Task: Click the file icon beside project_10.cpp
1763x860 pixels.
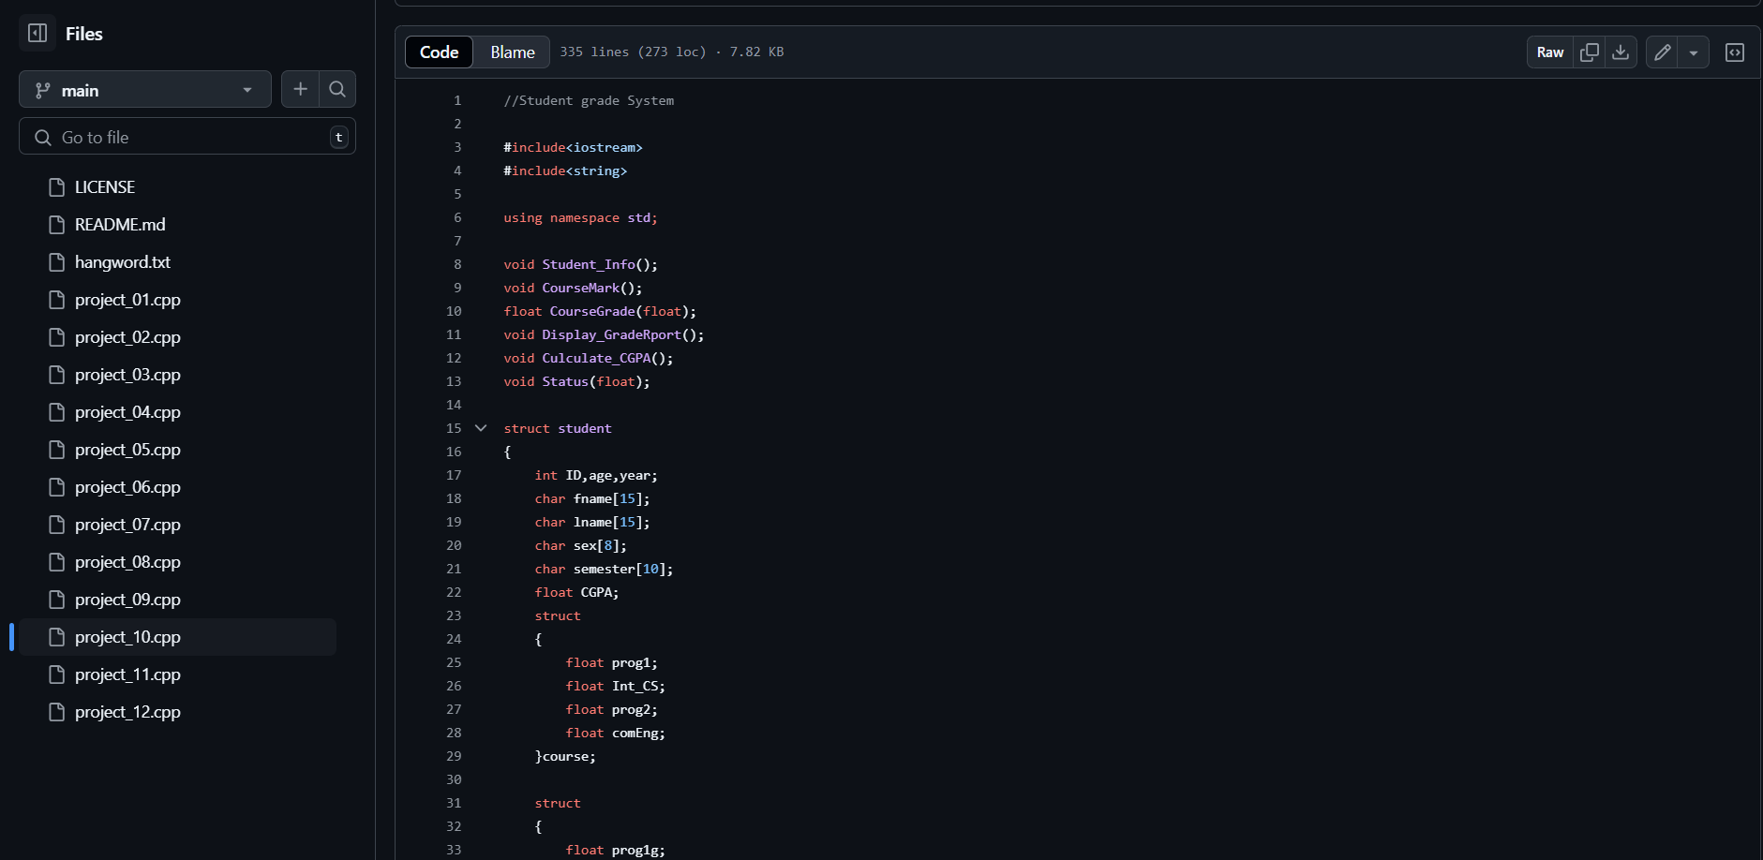Action: tap(56, 637)
